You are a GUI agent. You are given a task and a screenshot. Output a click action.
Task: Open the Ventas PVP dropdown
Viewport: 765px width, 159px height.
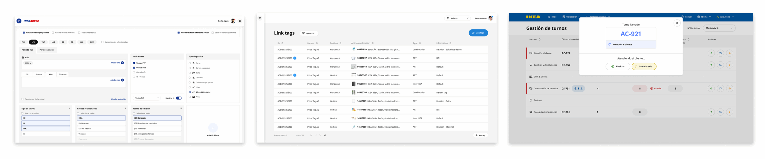(x=146, y=98)
